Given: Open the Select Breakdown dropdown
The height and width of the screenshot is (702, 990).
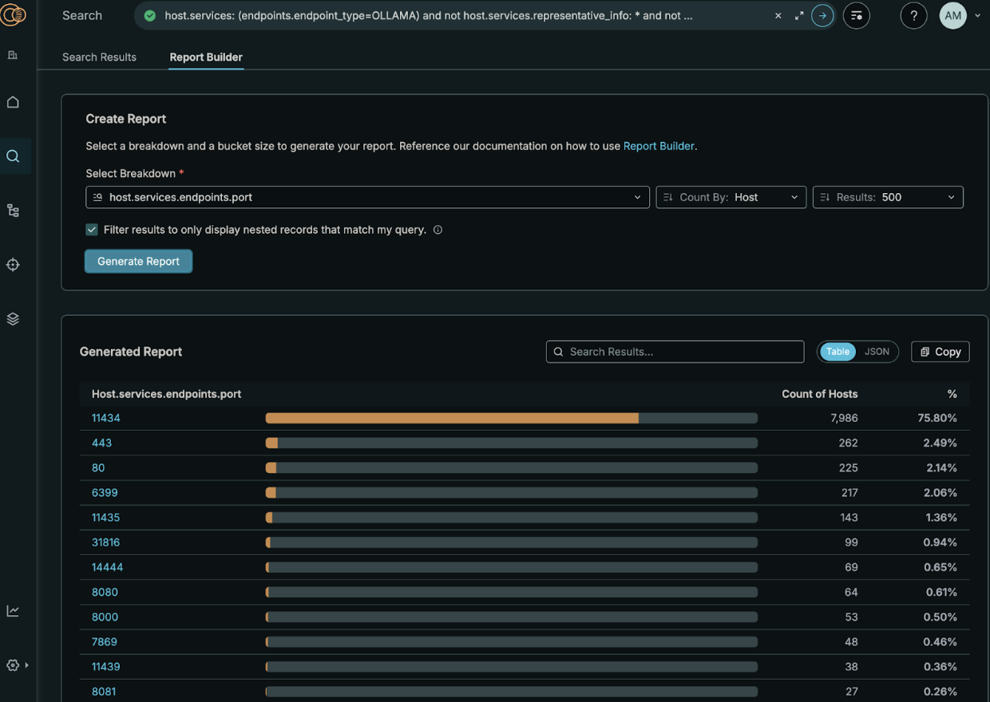Looking at the screenshot, I should (x=367, y=197).
